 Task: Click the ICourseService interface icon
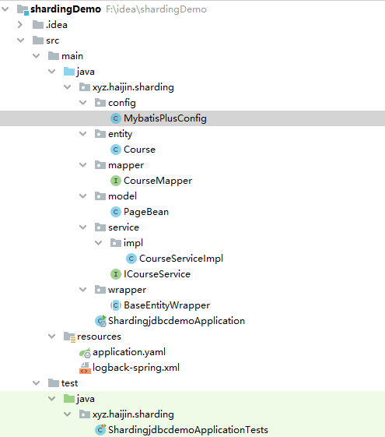point(115,274)
